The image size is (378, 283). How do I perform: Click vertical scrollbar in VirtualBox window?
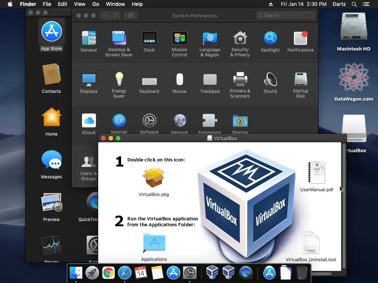click(x=344, y=206)
